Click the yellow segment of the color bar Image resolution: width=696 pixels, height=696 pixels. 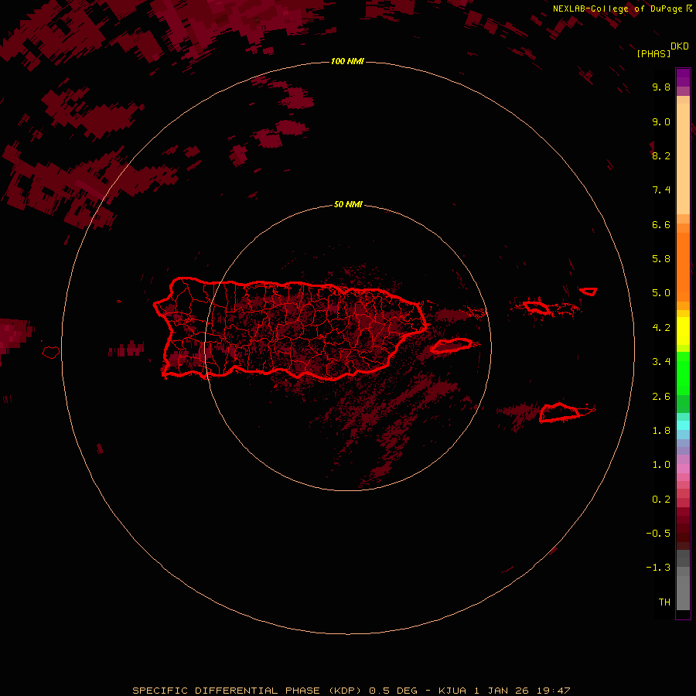683,331
